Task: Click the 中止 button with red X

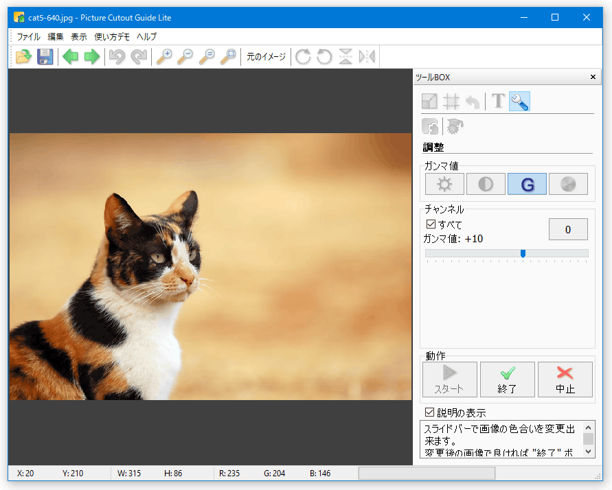Action: [x=565, y=380]
